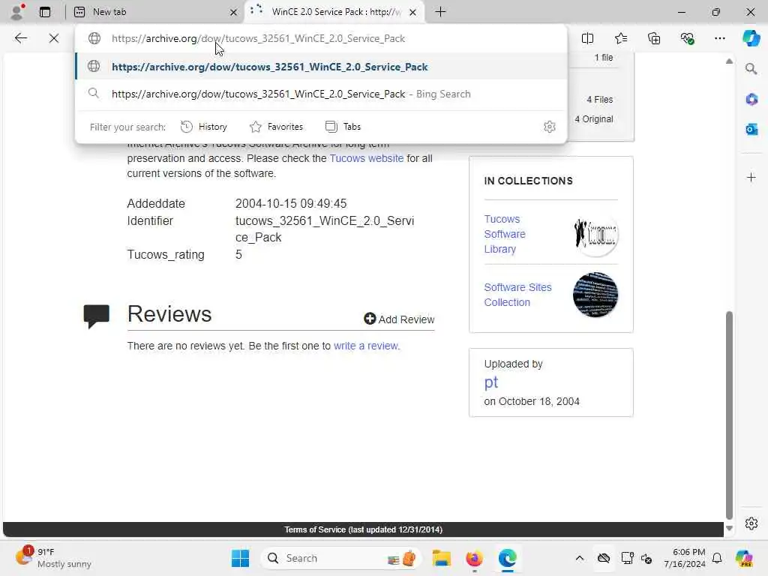Go back to previous page

20,38
